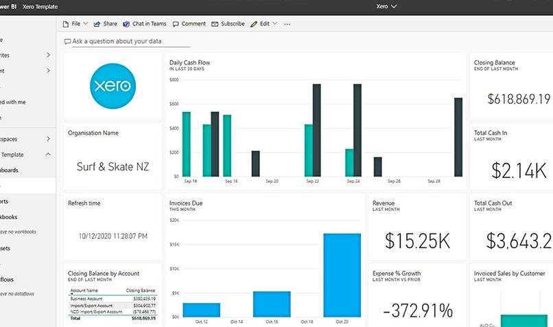The height and width of the screenshot is (327, 553).
Task: Open the Edit menu
Action: (x=263, y=23)
